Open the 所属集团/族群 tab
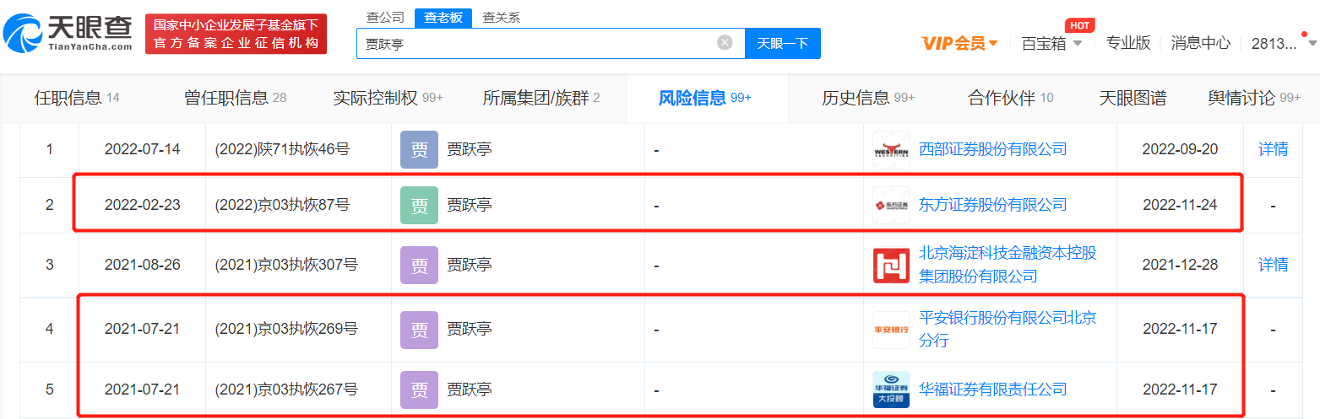 pyautogui.click(x=541, y=98)
